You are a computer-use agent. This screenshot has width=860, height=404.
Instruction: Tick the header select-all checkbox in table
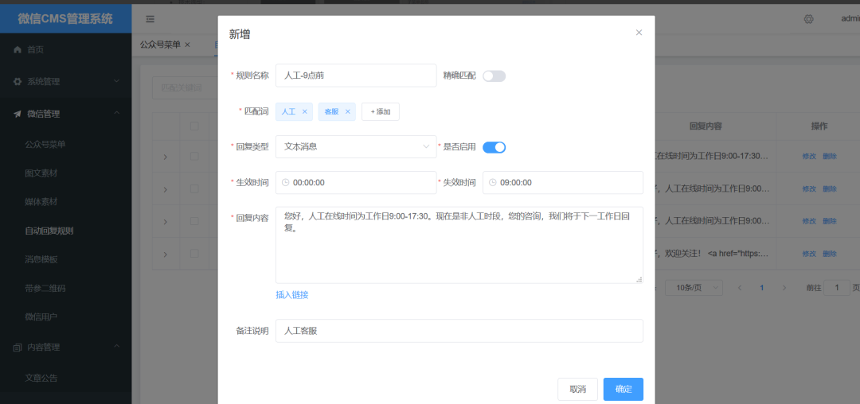click(x=194, y=126)
